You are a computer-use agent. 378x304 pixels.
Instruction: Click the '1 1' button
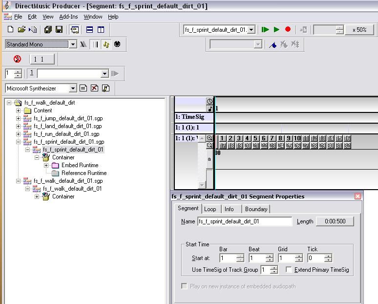pyautogui.click(x=42, y=59)
